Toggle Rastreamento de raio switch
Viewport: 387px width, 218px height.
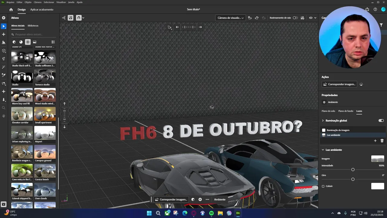click(x=295, y=18)
